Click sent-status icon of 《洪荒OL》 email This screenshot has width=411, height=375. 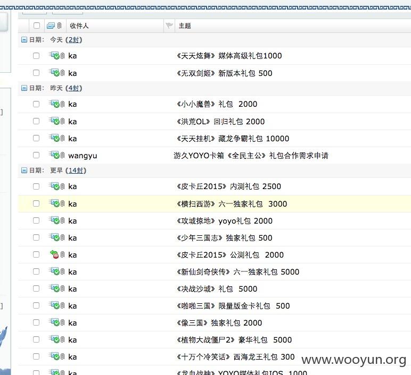point(55,121)
